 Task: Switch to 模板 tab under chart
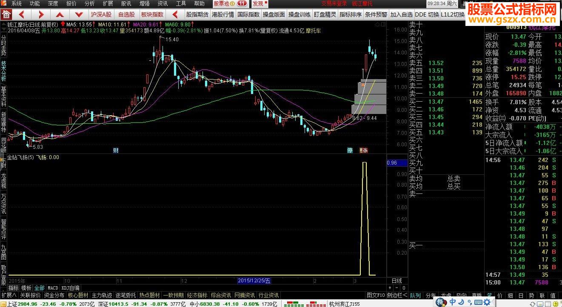[26, 288]
